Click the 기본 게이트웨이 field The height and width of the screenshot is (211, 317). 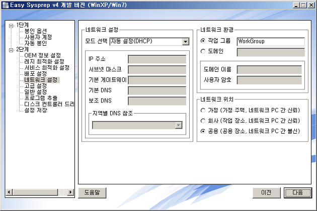[x=157, y=80]
